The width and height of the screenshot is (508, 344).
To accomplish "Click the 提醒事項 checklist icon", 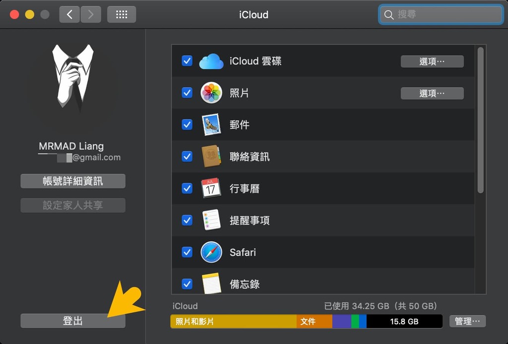I will (x=212, y=220).
